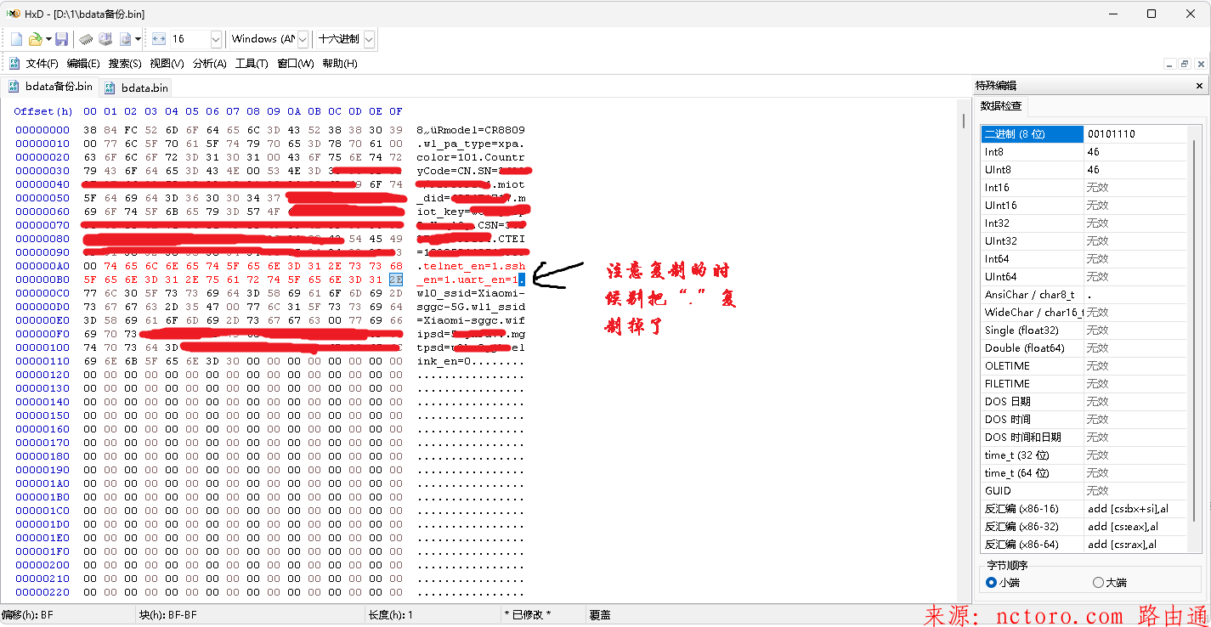
Task: Click the Open file folder icon
Action: [x=35, y=39]
